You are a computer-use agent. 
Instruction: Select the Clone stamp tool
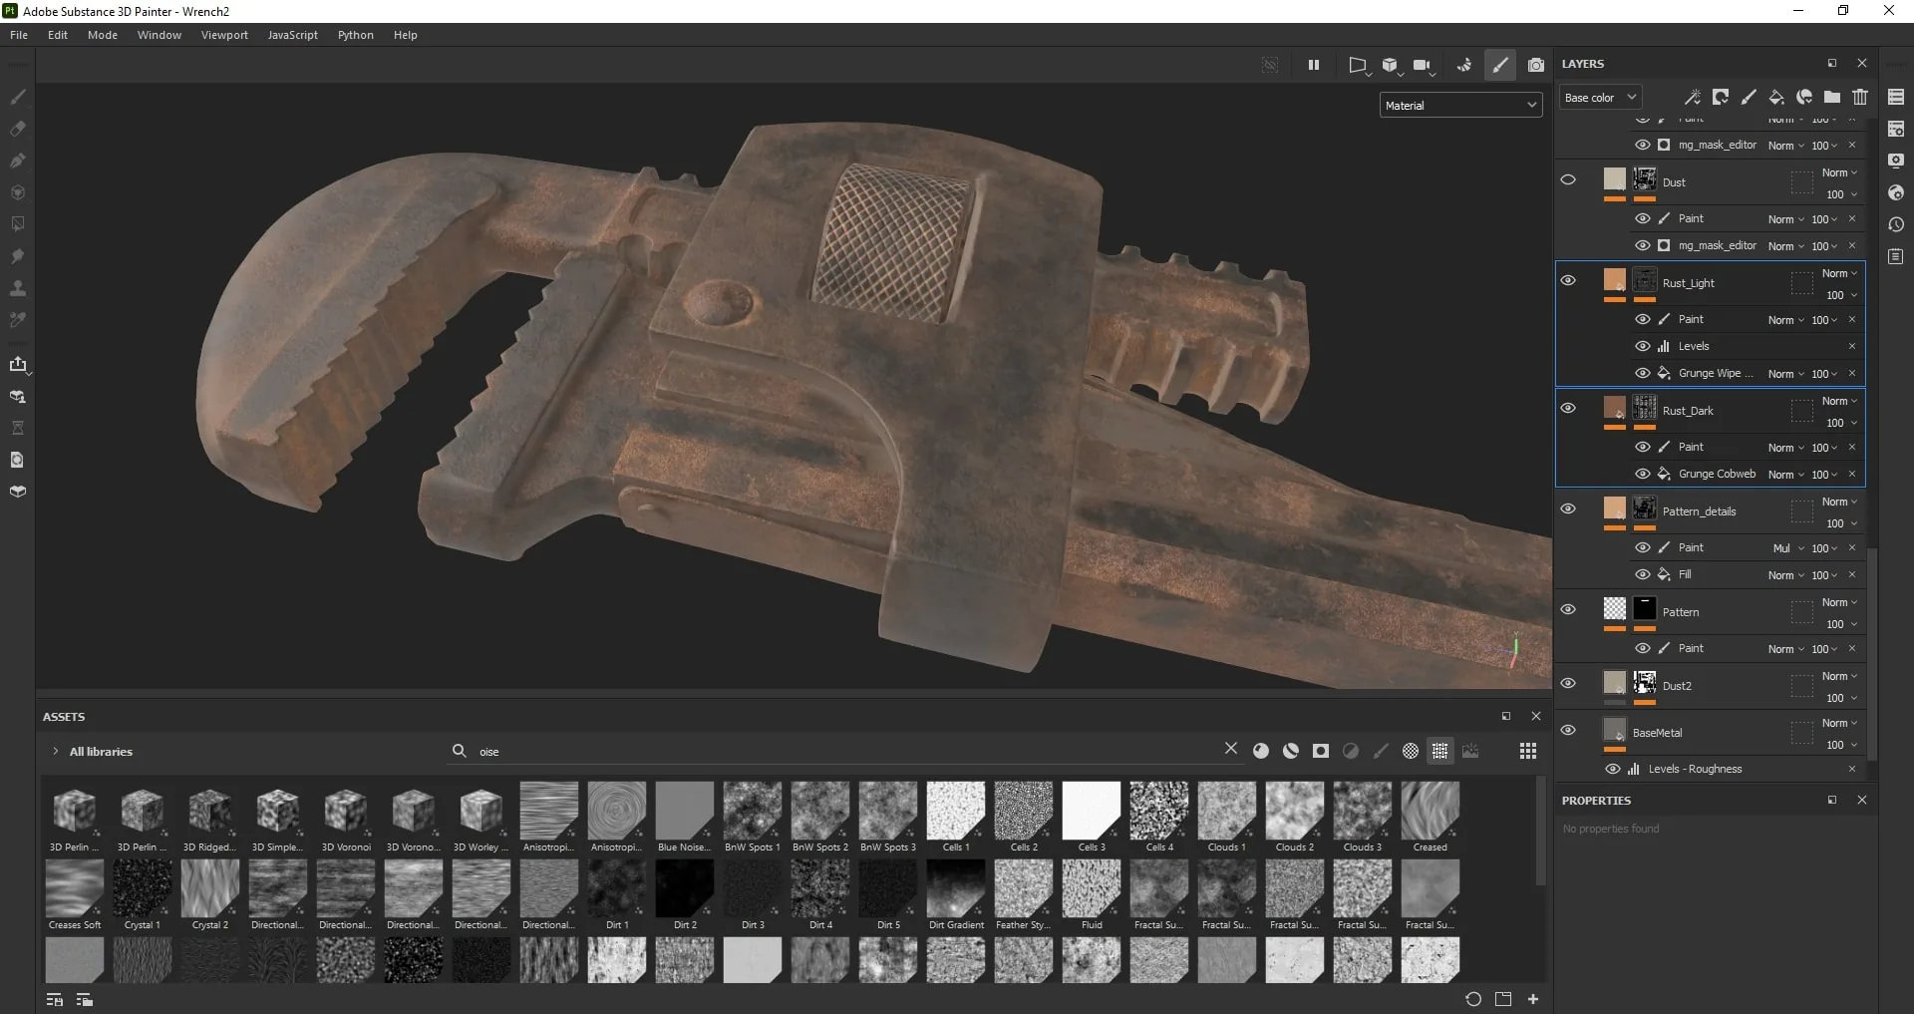point(18,288)
